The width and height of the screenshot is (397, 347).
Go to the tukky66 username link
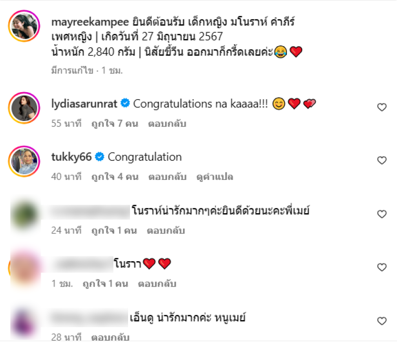71,157
